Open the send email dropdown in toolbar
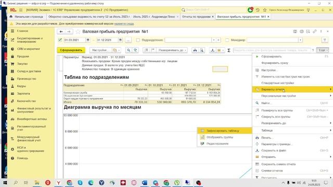Screen dimensions: 333x187 [x=221, y=50]
